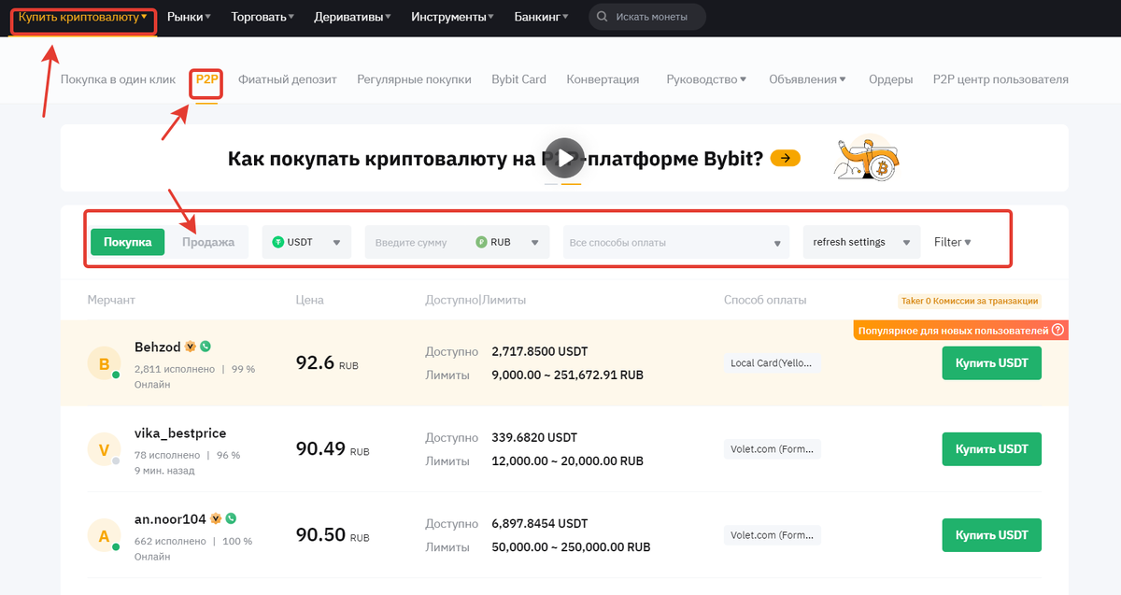Click Behzod's green phone badge
This screenshot has height=595, width=1121.
pyautogui.click(x=206, y=347)
